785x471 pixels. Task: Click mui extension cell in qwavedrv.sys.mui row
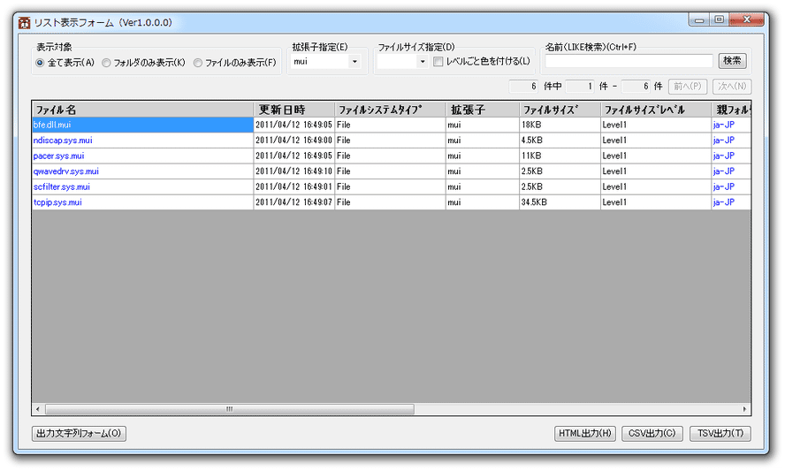coord(482,171)
